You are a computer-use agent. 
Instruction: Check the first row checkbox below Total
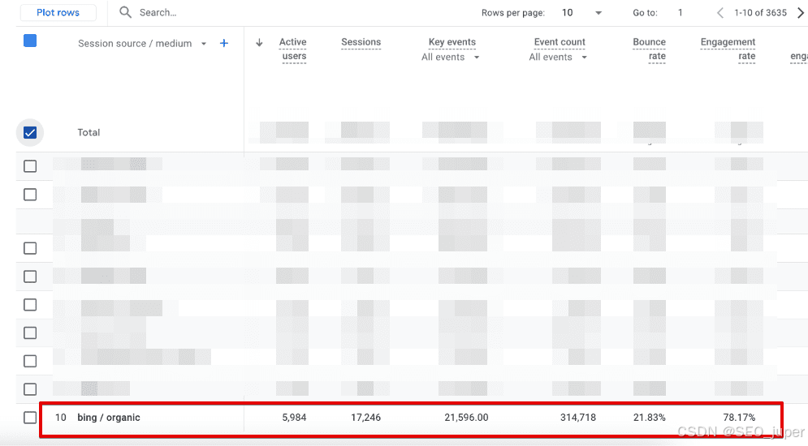[x=30, y=166]
